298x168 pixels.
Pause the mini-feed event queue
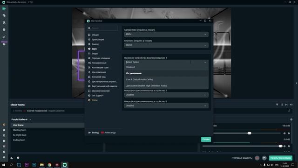click(x=282, y=105)
